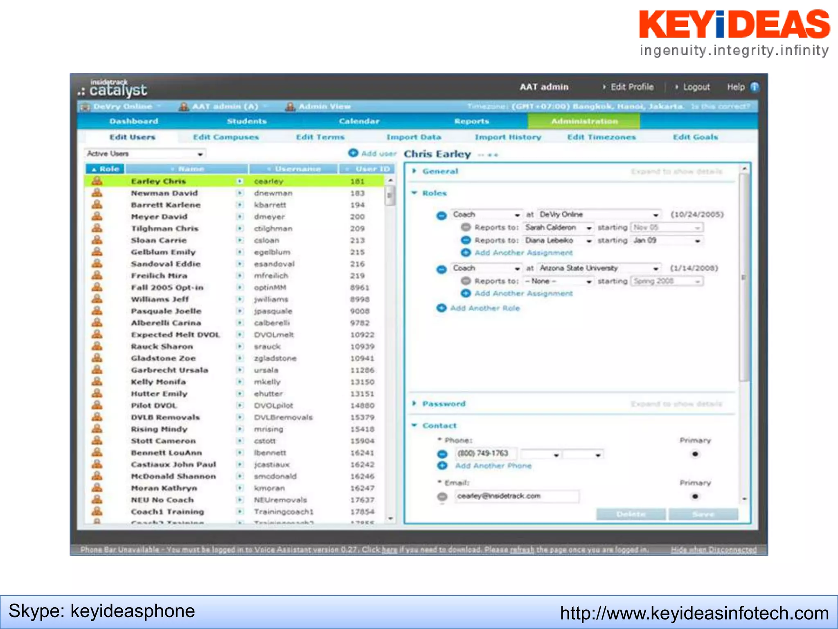Switch to the Import History sub-tab
The height and width of the screenshot is (629, 838).
[x=508, y=137]
